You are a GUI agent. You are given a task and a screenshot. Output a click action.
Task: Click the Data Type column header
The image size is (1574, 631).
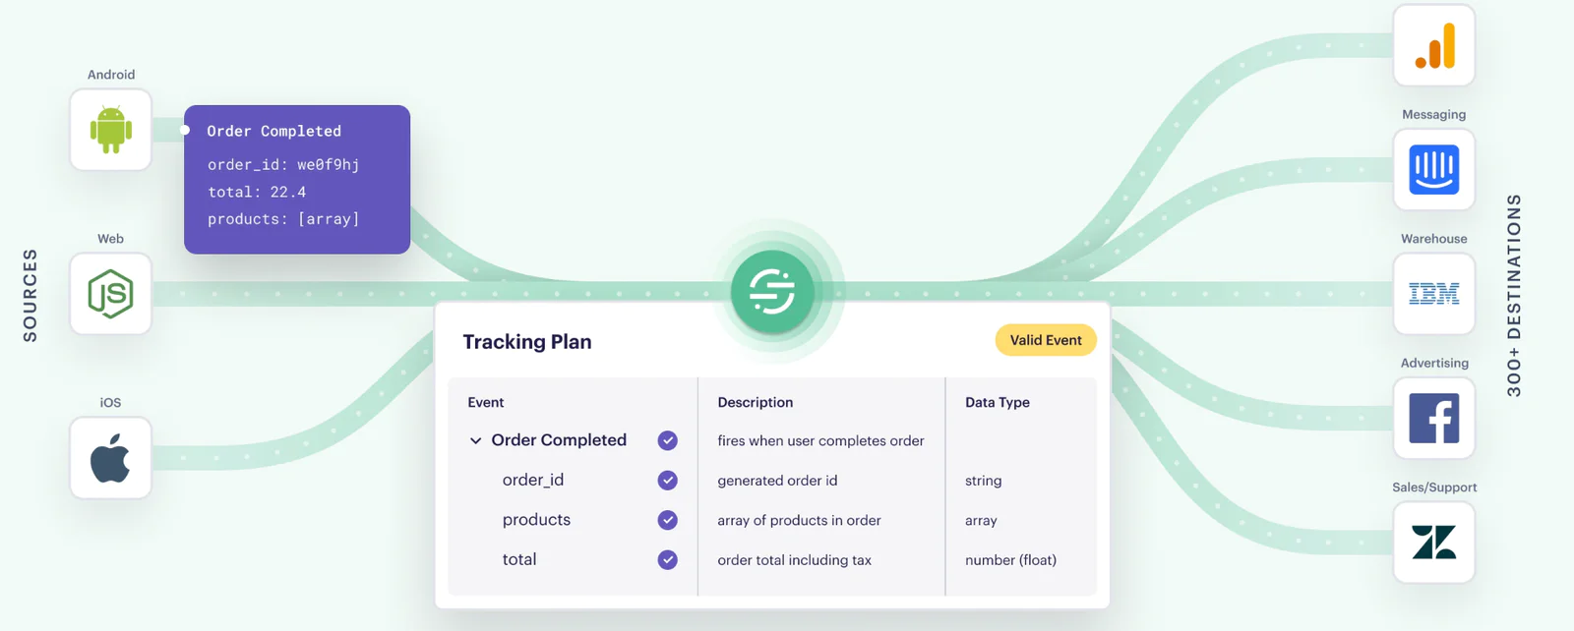[998, 402]
